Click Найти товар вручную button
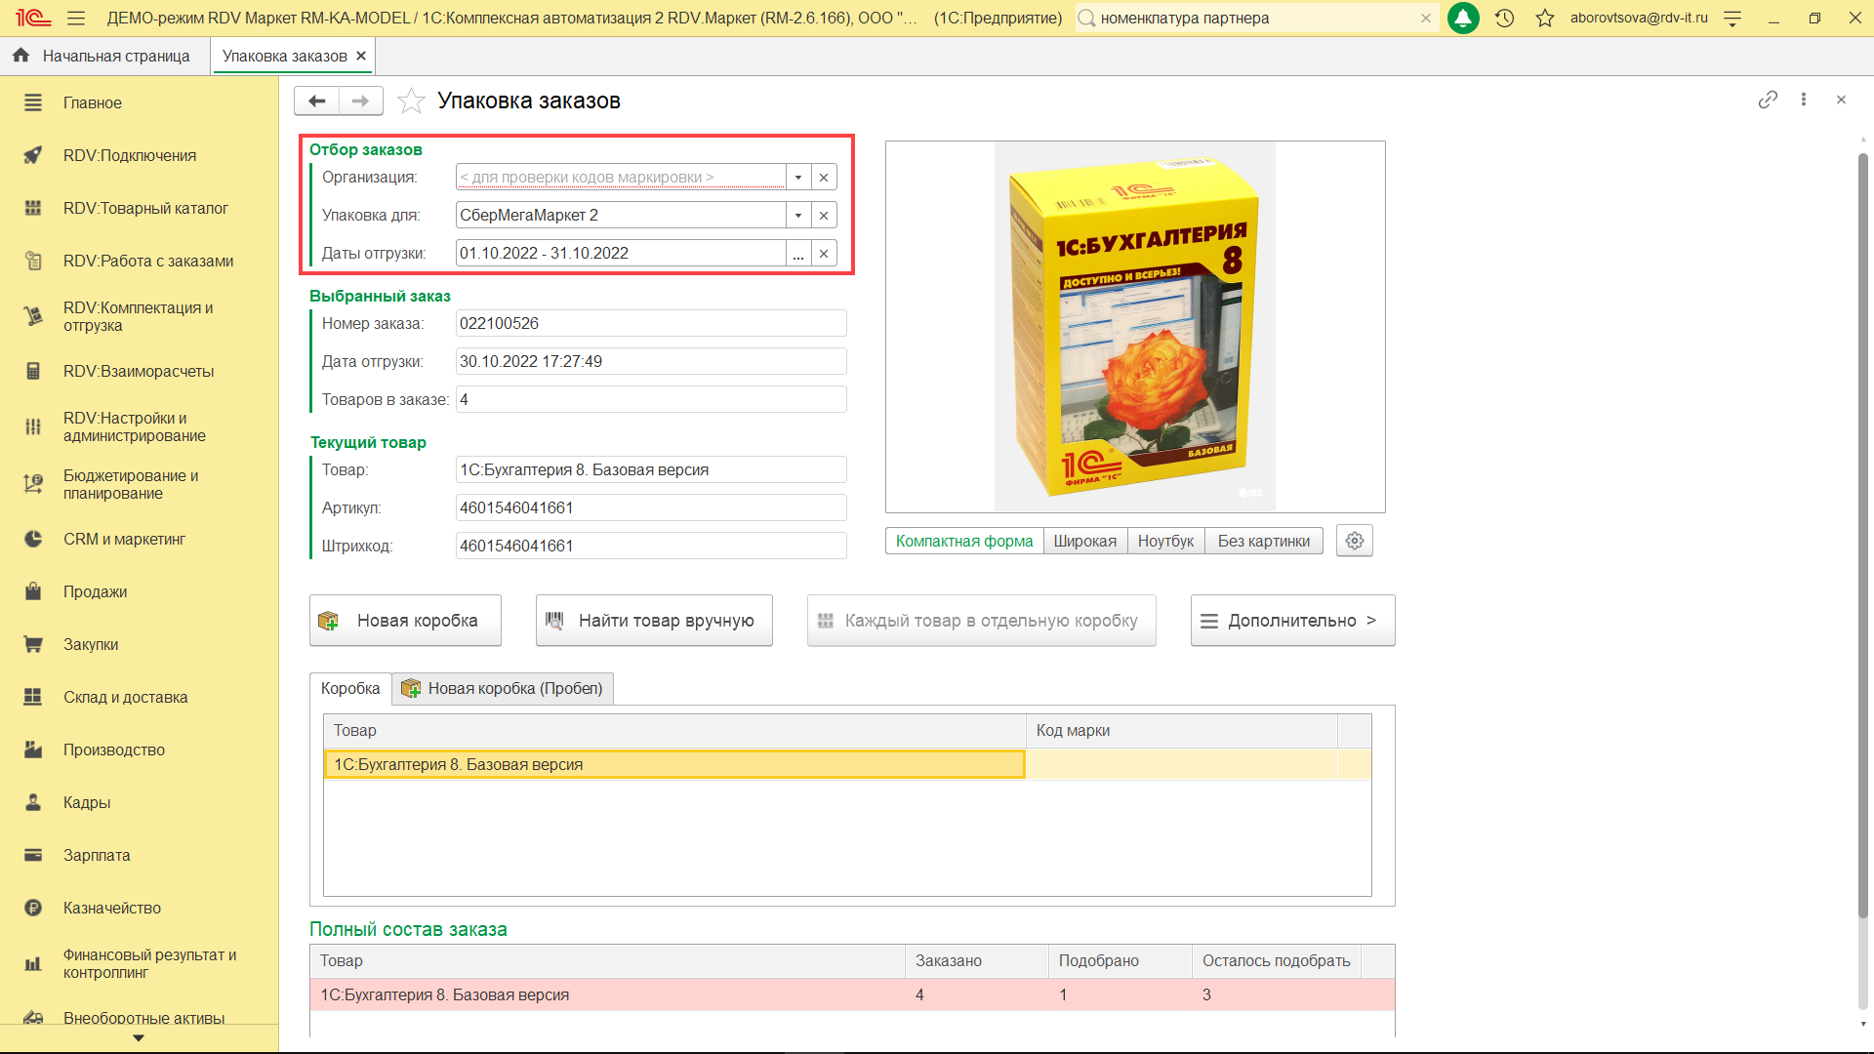 point(654,621)
